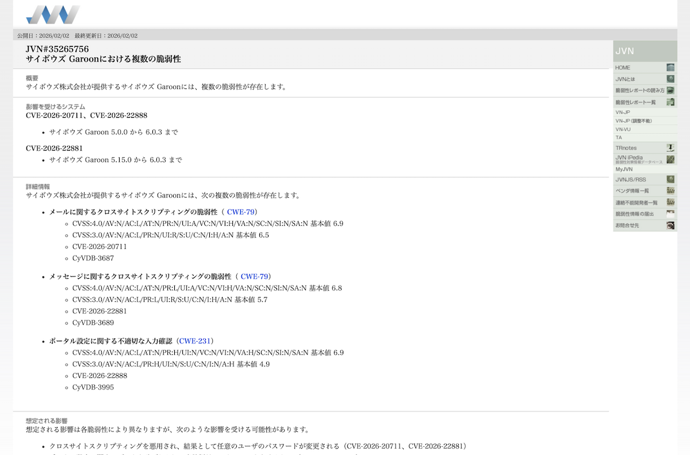This screenshot has height=455, width=690.
Task: Follow the CWE-231 link
Action: point(195,341)
